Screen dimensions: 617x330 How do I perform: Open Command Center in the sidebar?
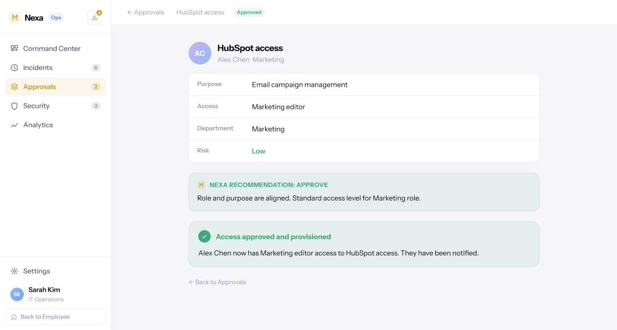[56, 48]
